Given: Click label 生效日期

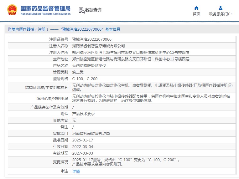Looking at the screenshot, I should tap(60, 146).
